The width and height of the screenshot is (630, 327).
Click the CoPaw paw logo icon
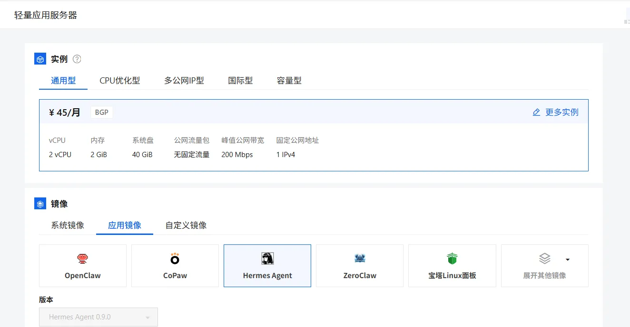tap(175, 259)
